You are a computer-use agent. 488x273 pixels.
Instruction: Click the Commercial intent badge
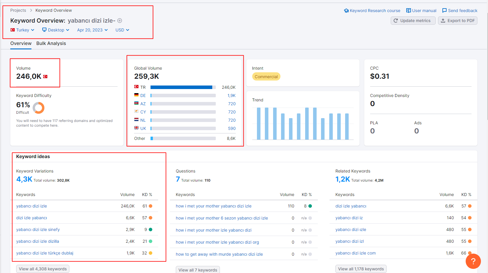pyautogui.click(x=266, y=77)
